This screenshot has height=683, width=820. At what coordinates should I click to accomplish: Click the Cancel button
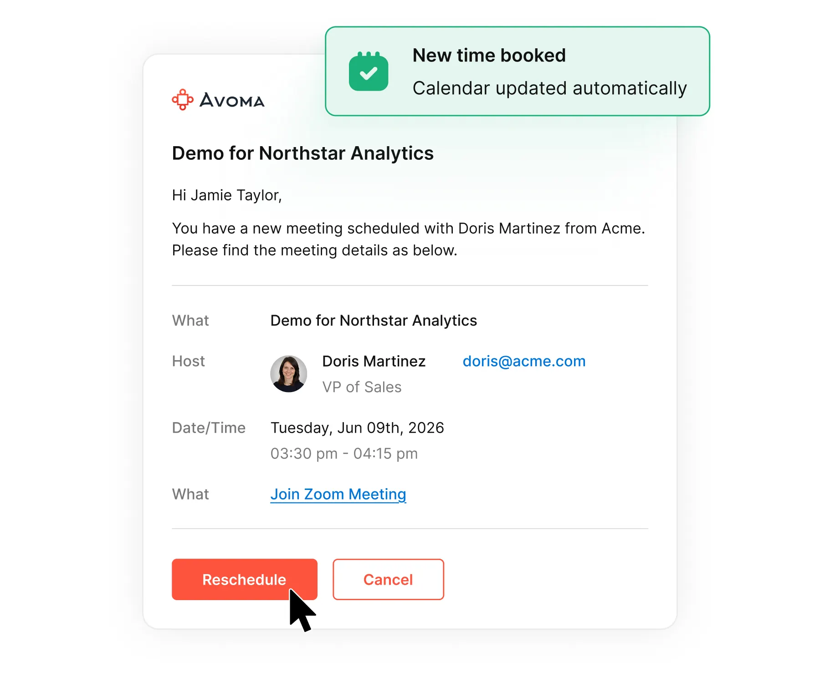pyautogui.click(x=388, y=579)
